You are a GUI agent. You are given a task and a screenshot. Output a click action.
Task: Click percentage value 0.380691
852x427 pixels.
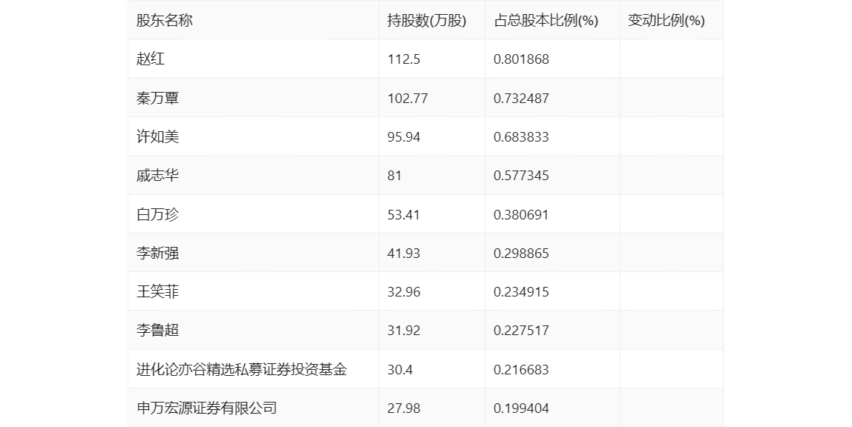point(521,214)
